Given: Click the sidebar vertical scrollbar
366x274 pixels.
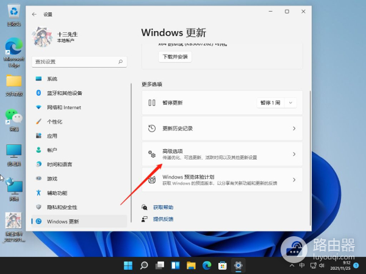Looking at the screenshot, I should point(131,153).
